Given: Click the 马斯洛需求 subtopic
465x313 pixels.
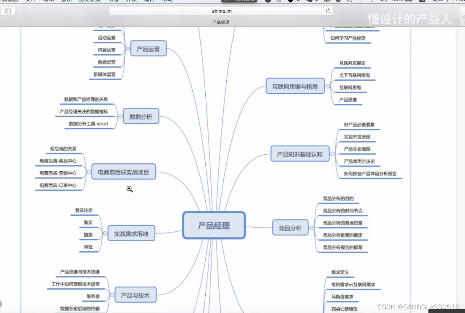Looking at the screenshot, I should pos(342,297).
